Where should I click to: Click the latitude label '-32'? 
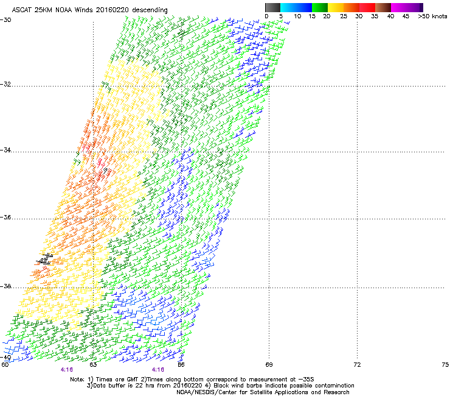point(5,84)
